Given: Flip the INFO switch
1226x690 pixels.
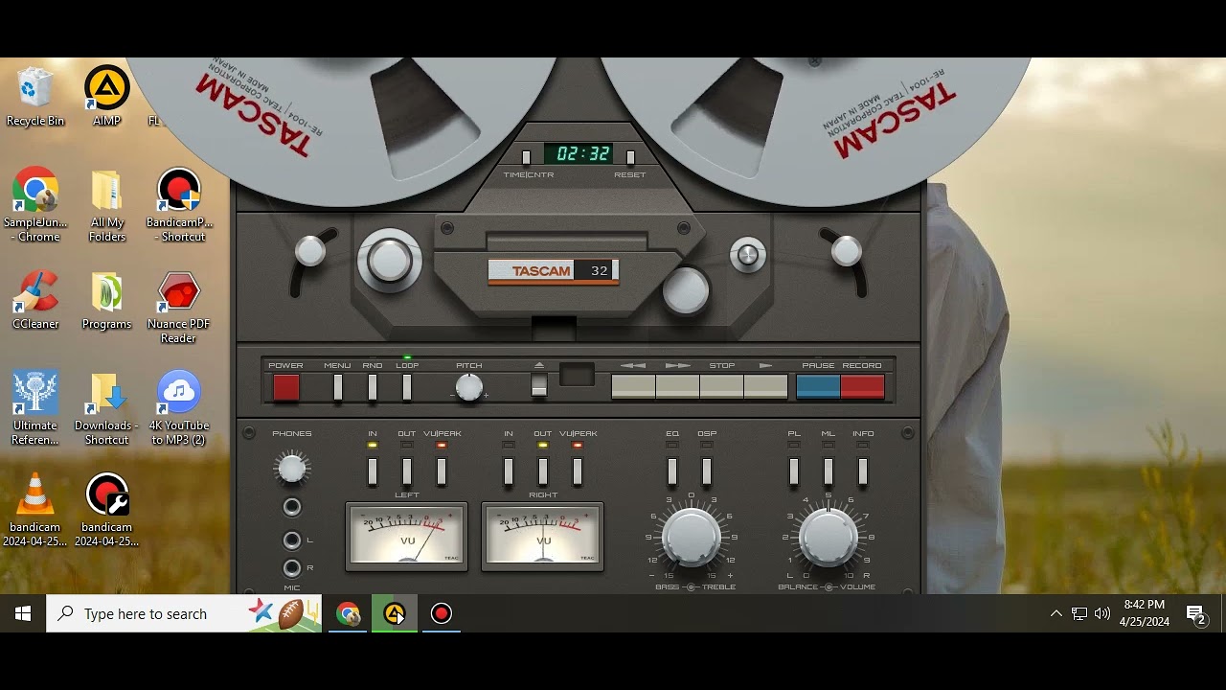Looking at the screenshot, I should (x=863, y=471).
